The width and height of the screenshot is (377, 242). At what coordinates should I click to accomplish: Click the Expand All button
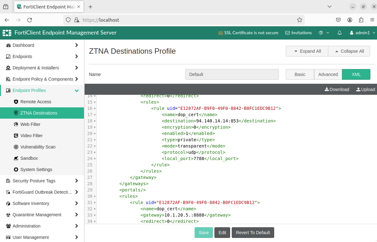click(307, 51)
